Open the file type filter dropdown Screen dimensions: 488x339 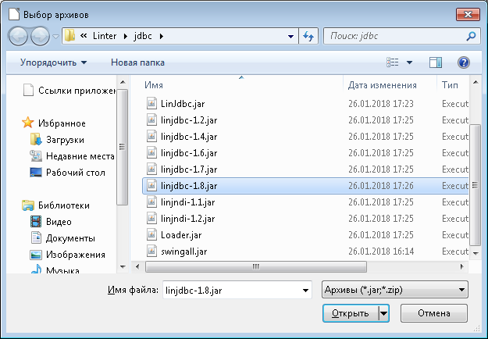pyautogui.click(x=394, y=290)
